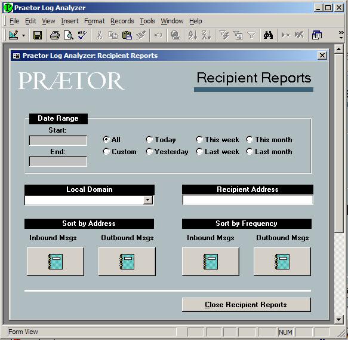Open Outbound Msgs report under Sort by Address
Screen dimensions: 348x340
[x=127, y=262]
